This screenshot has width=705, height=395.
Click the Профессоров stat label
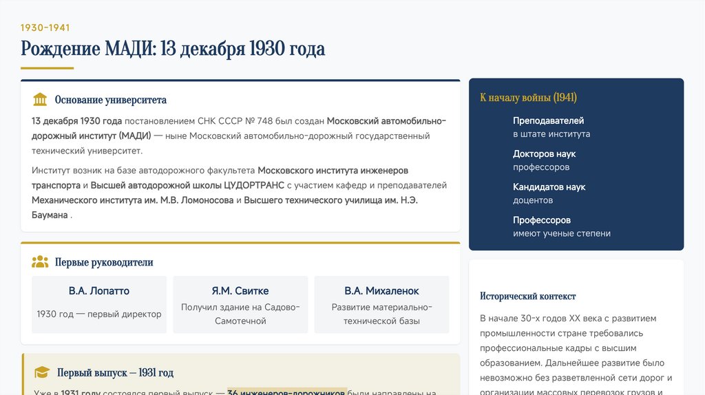point(542,220)
